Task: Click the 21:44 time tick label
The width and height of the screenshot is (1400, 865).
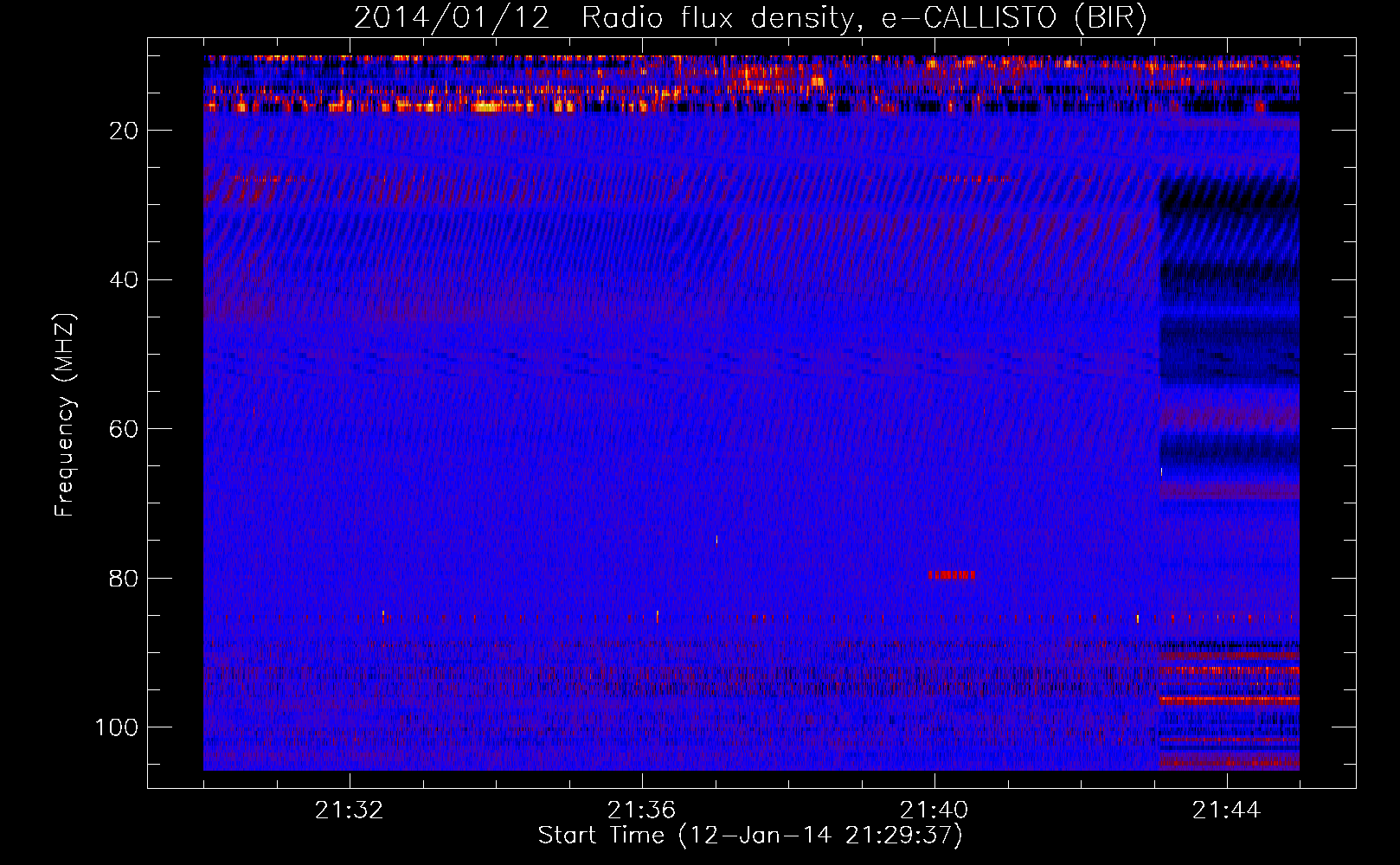Action: point(1227,811)
